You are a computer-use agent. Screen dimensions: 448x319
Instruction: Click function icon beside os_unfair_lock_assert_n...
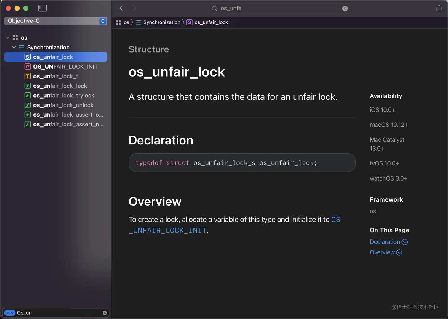[x=27, y=124]
